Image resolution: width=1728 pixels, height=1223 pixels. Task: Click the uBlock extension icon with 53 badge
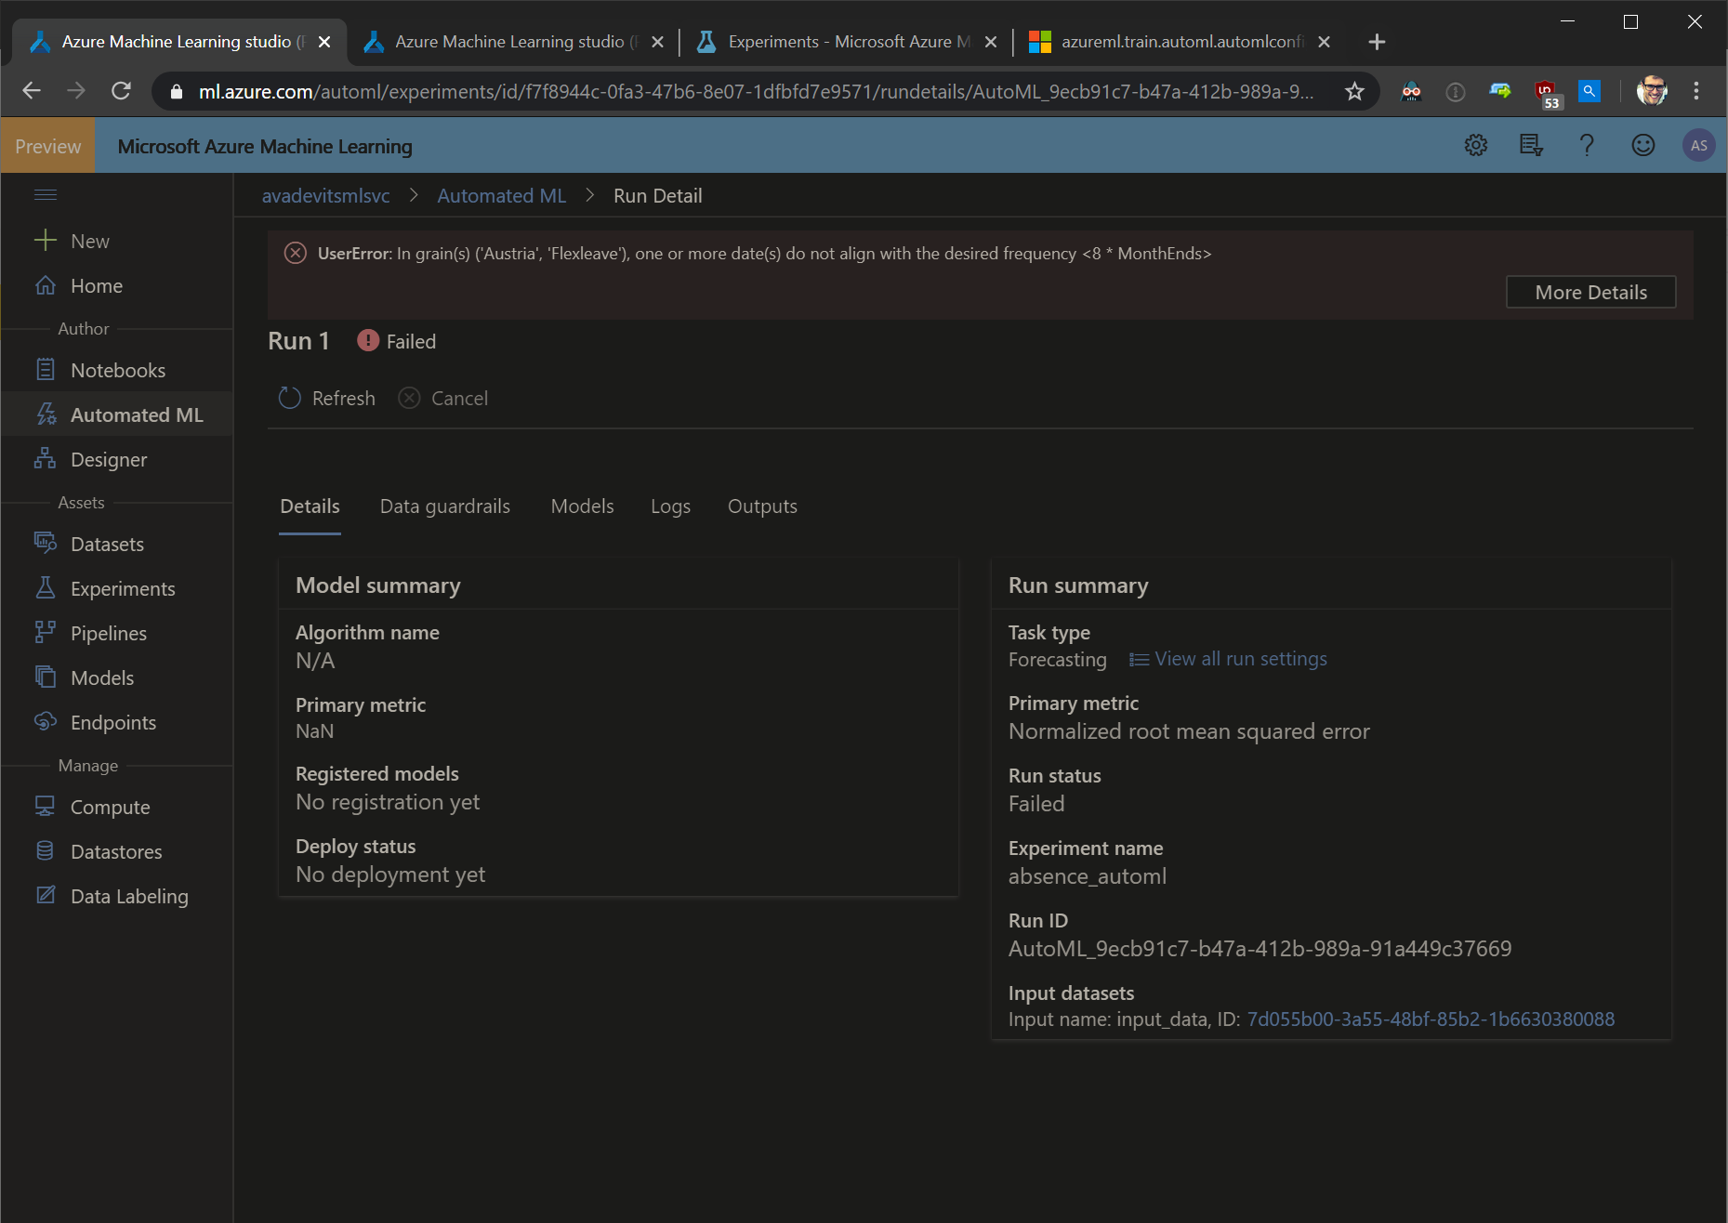(1547, 93)
